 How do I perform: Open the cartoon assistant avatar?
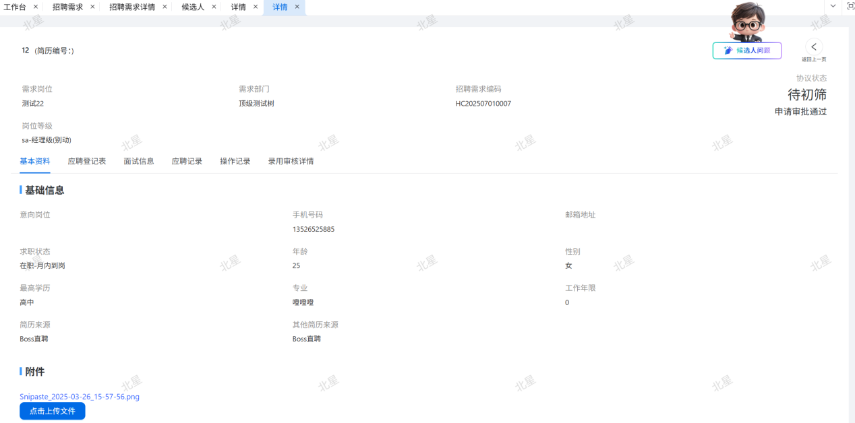(748, 22)
